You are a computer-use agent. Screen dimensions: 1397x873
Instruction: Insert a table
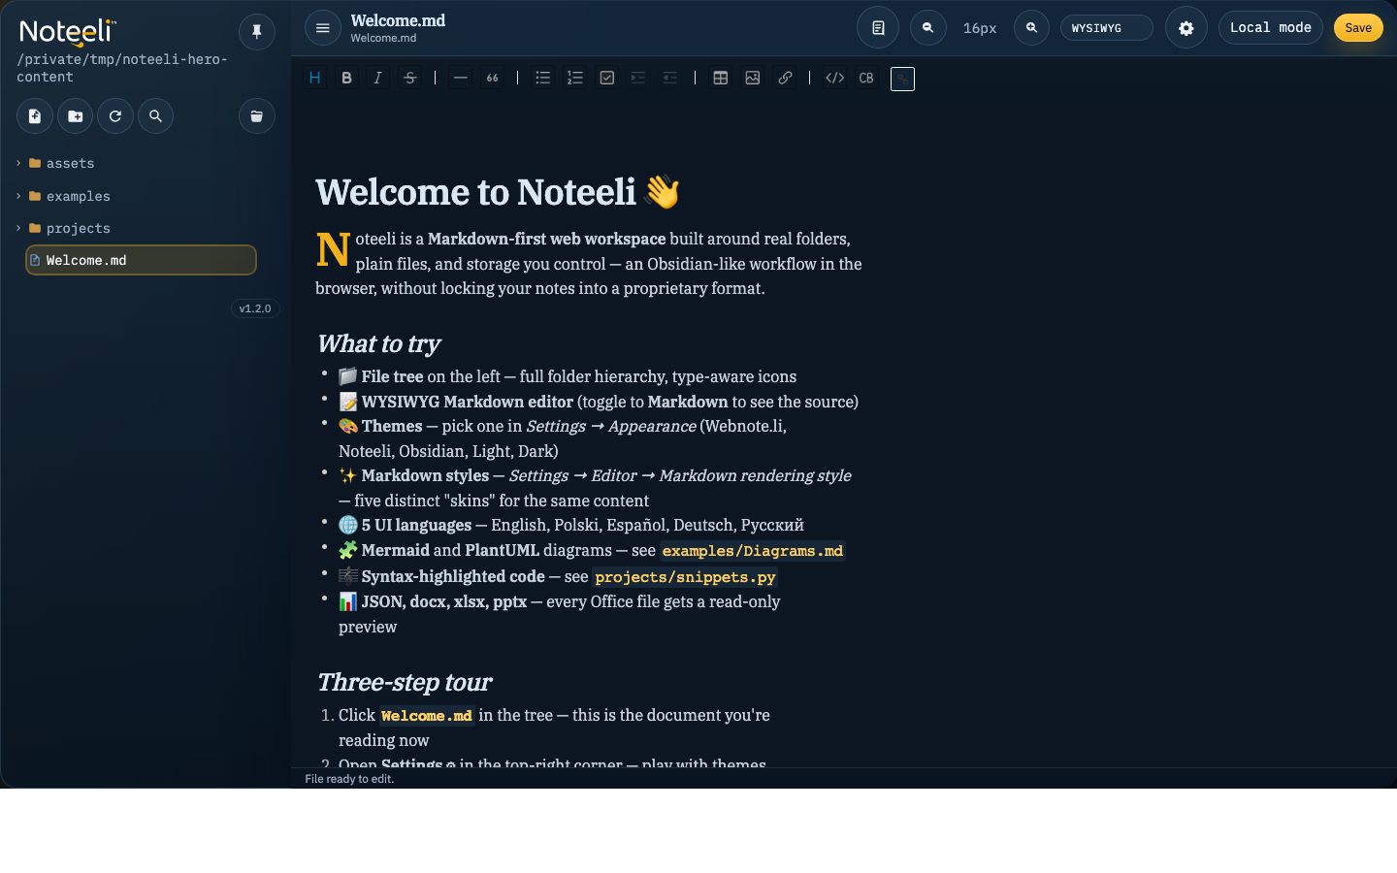721,79
